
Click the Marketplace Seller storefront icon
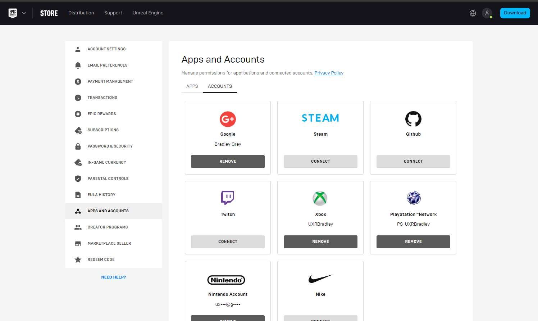(x=78, y=243)
